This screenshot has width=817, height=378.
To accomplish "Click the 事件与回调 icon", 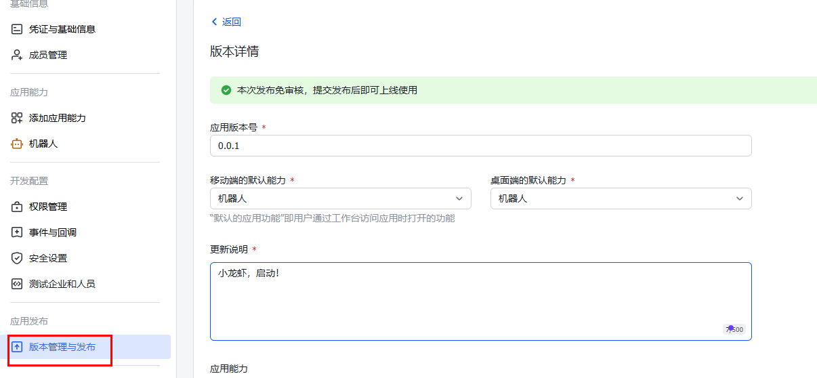I will pos(18,232).
